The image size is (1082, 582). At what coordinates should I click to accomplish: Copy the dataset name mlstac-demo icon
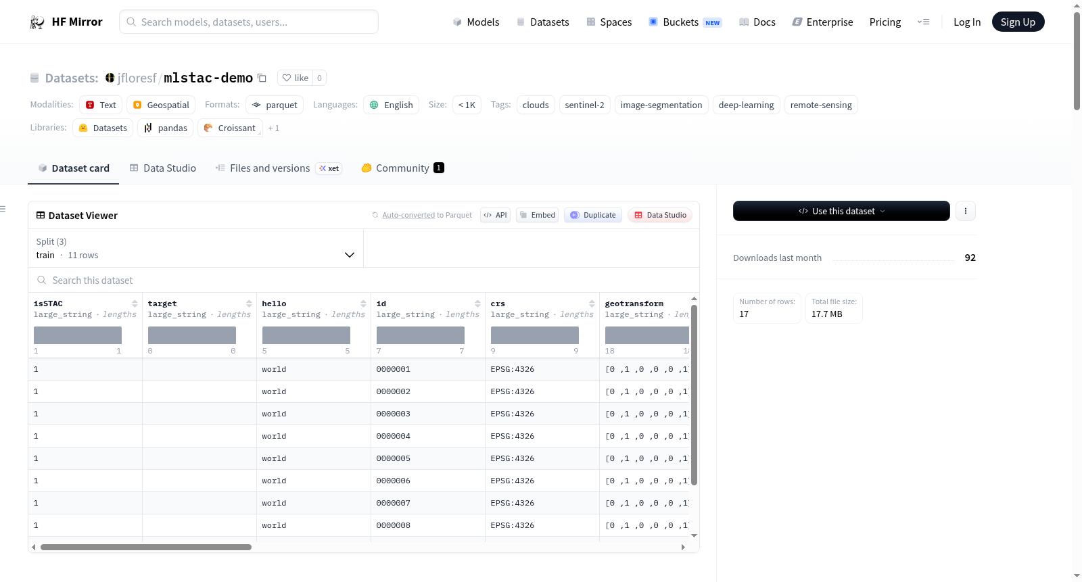[x=262, y=78]
